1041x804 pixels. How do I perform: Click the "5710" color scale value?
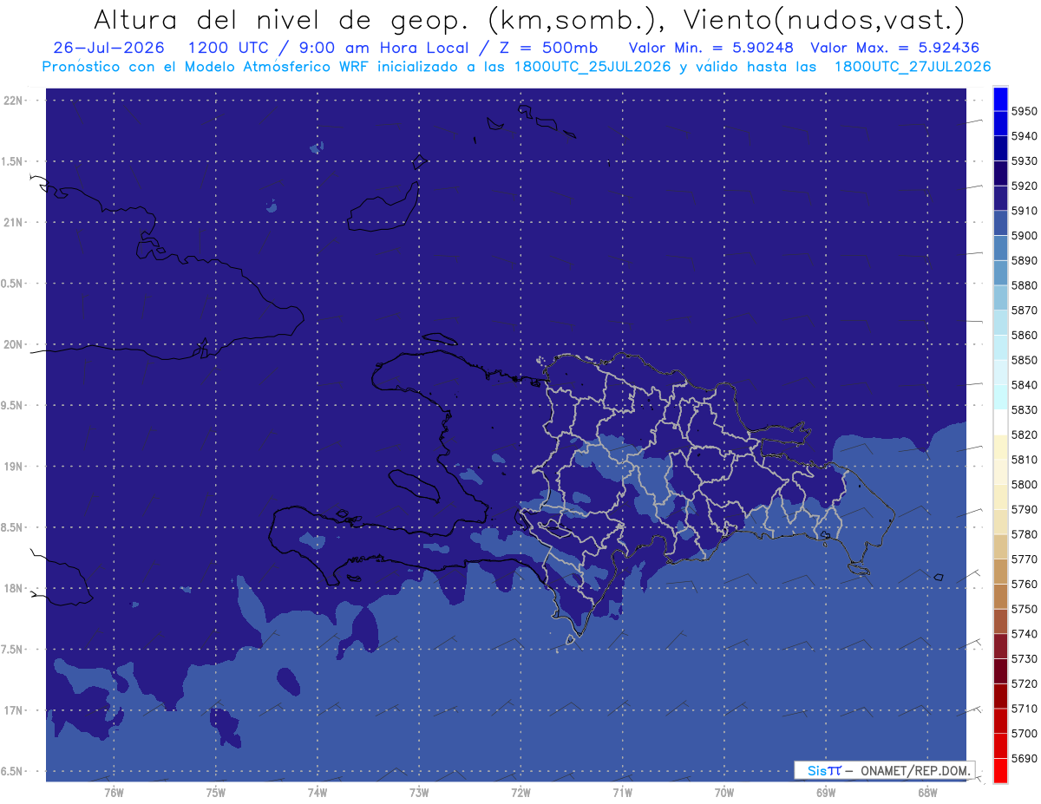(x=1025, y=709)
